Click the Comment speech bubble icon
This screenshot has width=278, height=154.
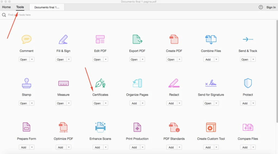click(26, 40)
